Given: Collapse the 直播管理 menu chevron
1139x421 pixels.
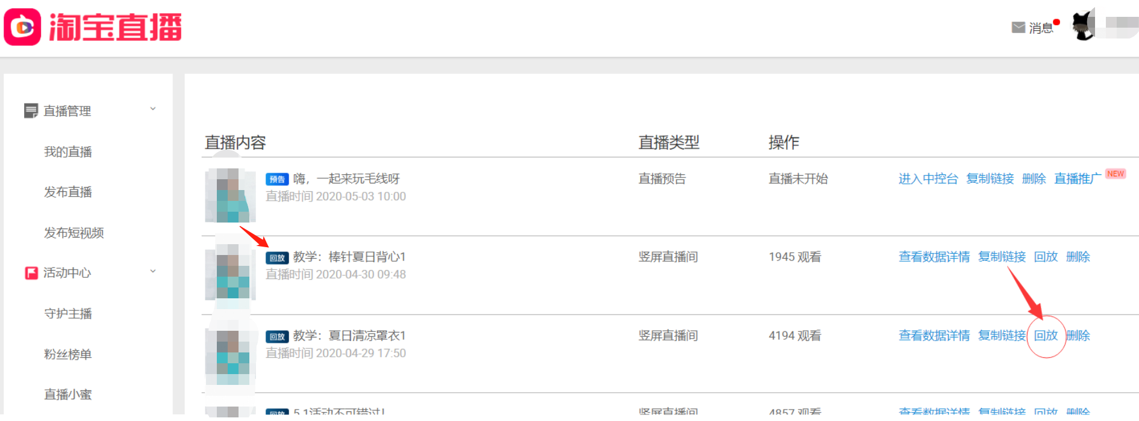Looking at the screenshot, I should pyautogui.click(x=153, y=109).
